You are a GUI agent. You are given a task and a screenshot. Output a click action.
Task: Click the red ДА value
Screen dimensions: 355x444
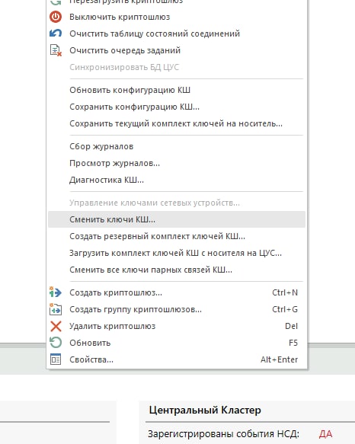325,433
